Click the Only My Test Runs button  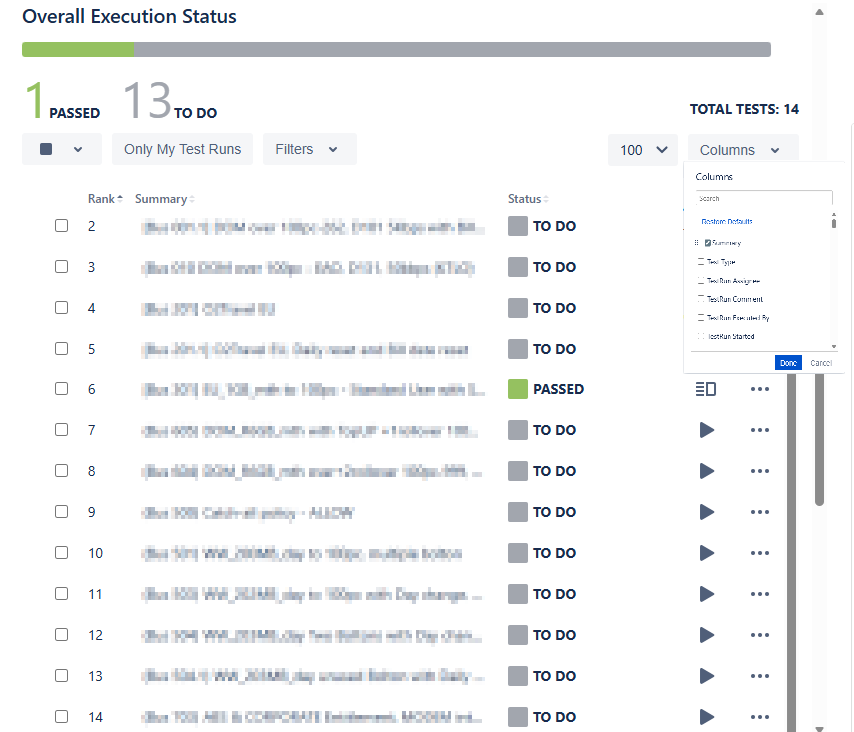click(x=182, y=149)
